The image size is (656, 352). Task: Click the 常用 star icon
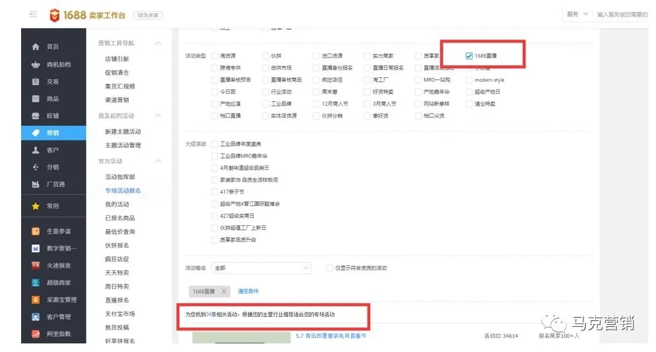pyautogui.click(x=36, y=206)
